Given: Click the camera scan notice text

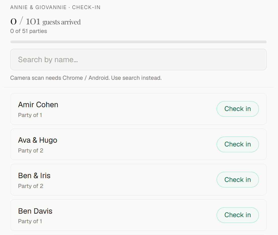Looking at the screenshot, I should click(x=86, y=78).
